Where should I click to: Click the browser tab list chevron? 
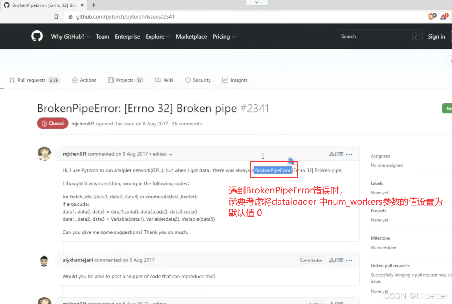(257, 2)
